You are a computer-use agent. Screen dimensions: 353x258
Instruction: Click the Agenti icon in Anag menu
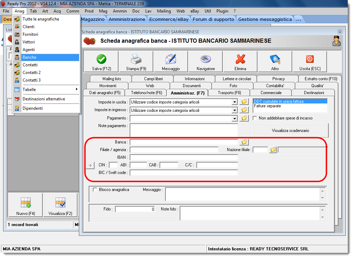pos(17,50)
